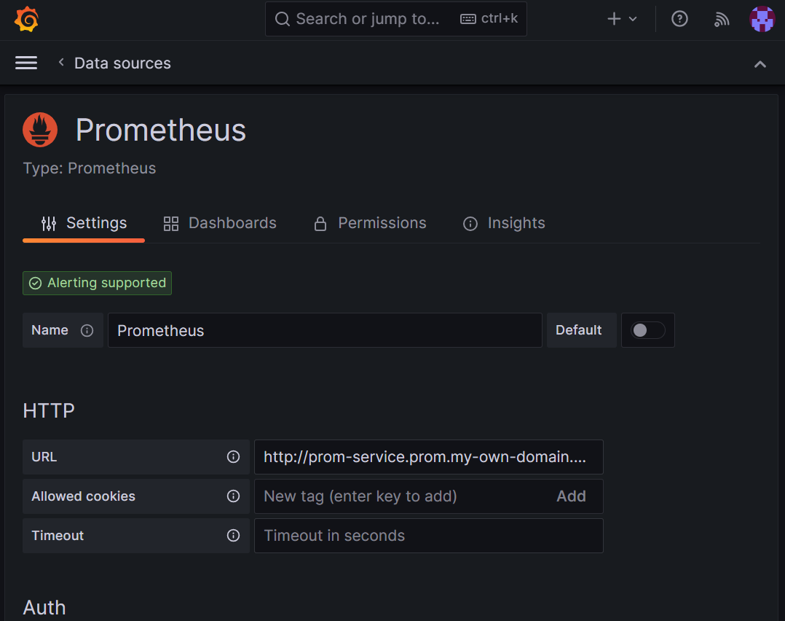
Task: Click the Insights tab info icon
Action: pos(470,224)
